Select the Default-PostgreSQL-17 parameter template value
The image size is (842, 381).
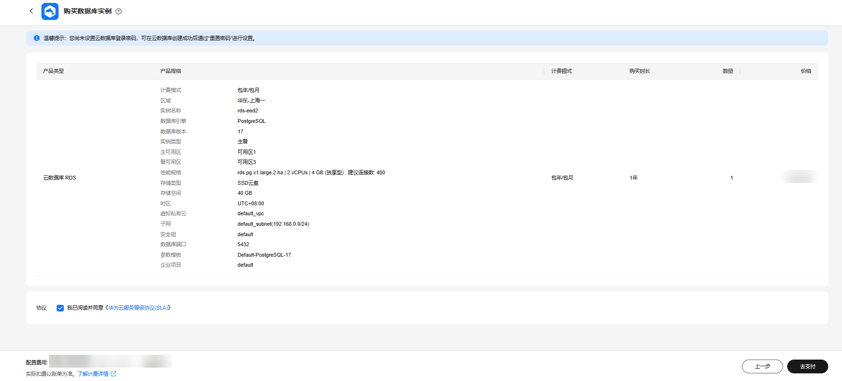click(x=264, y=255)
